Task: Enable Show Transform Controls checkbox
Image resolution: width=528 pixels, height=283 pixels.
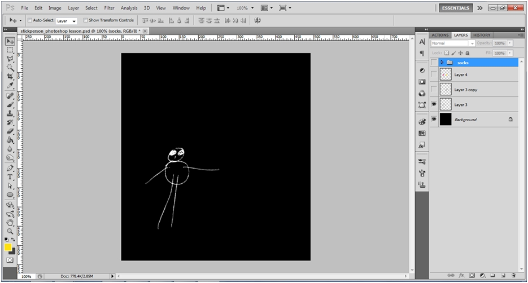Action: pos(85,20)
